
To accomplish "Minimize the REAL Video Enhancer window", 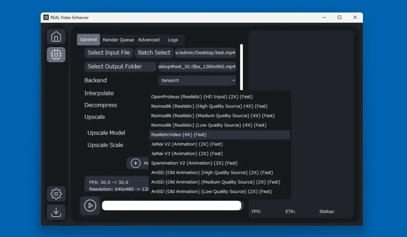I will tap(324, 17).
